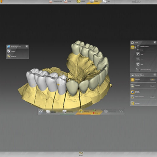Viewport: 157px width, 157px height.
Task: Select the Minimal Thickness display icon
Action: (132, 92)
